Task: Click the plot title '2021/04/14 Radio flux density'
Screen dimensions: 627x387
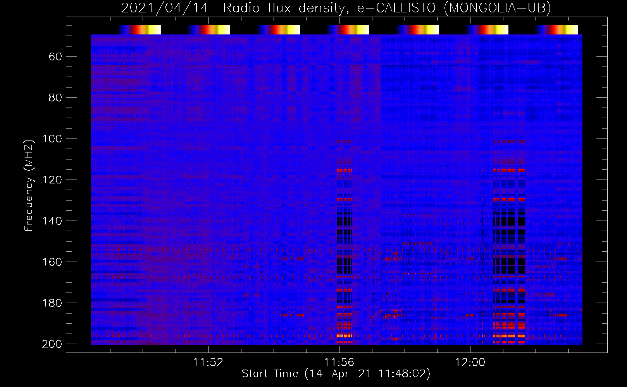Action: point(336,8)
